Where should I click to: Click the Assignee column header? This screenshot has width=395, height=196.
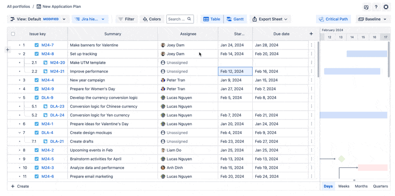188,34
